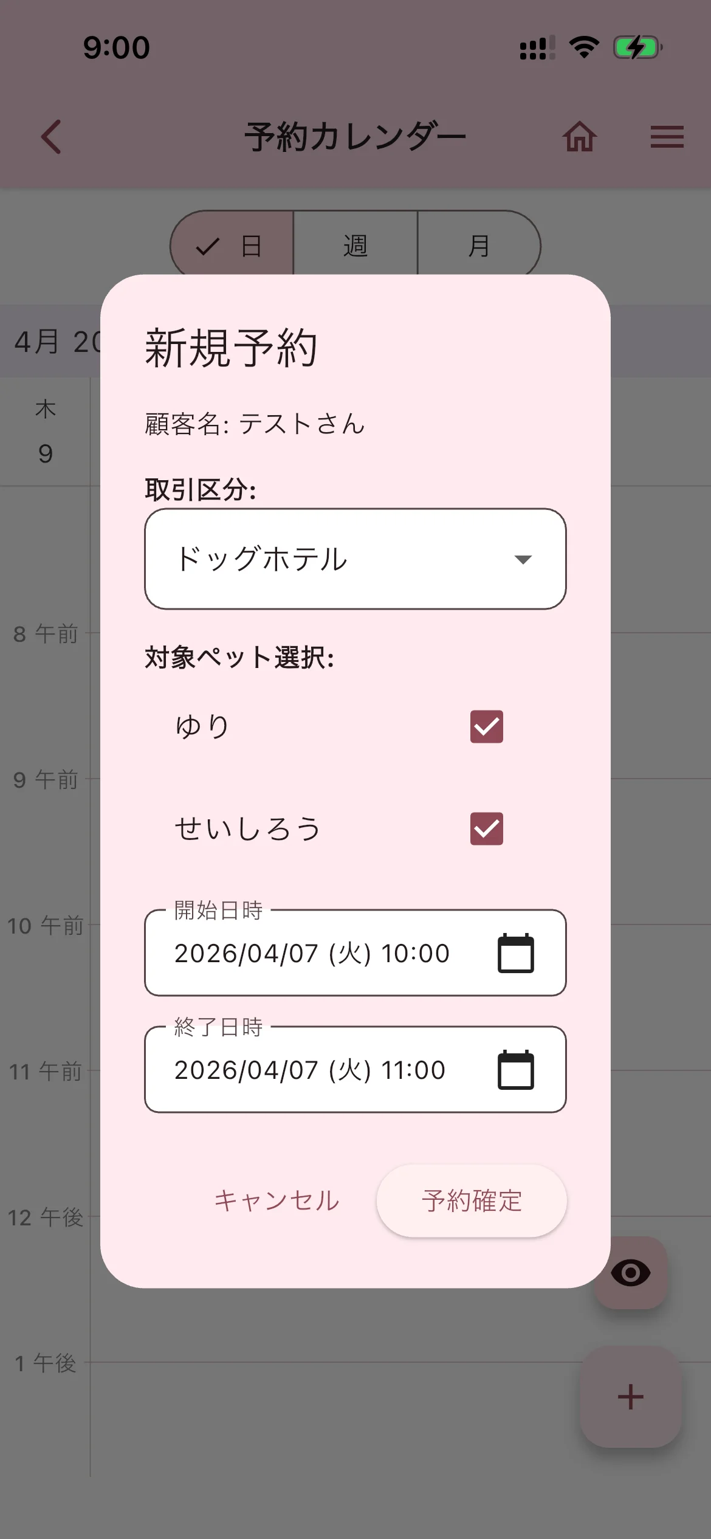Expand the 取引区分 dropdown arrow
711x1539 pixels.
[523, 559]
